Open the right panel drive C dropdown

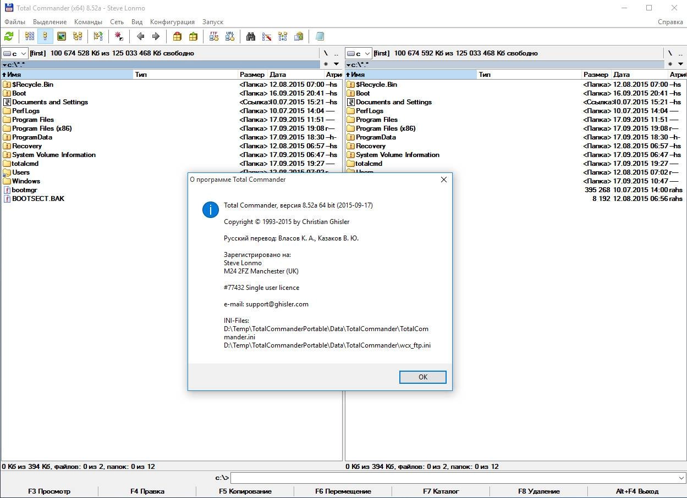pyautogui.click(x=359, y=53)
